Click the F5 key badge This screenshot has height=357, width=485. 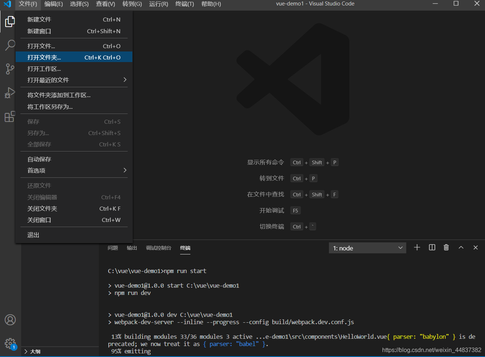295,211
